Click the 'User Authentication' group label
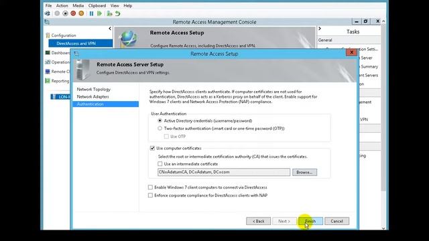429x241 pixels. point(169,114)
